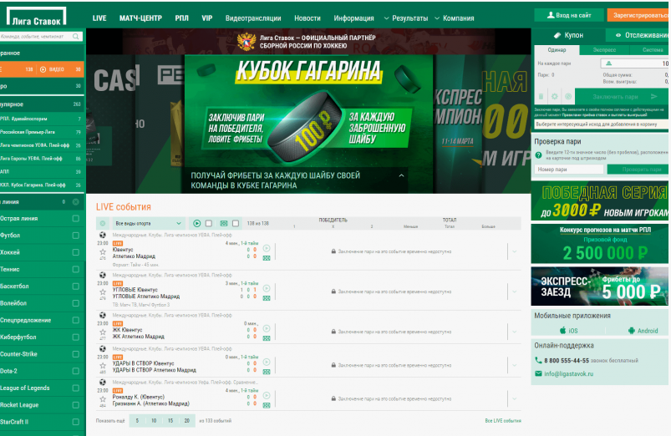Add Ювентус – Атлетико Мадрид match to favorites star

103,252
